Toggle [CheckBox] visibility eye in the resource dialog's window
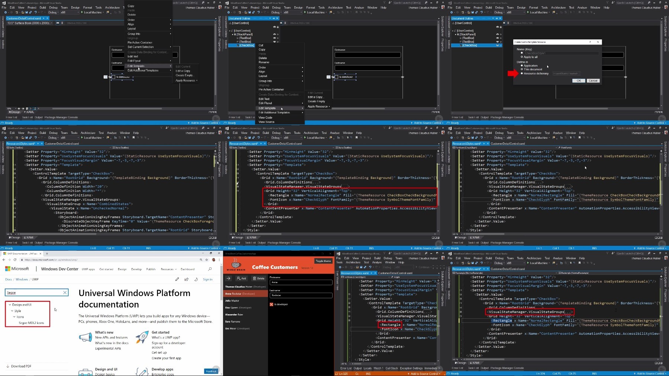The width and height of the screenshot is (669, 376). tap(498, 45)
